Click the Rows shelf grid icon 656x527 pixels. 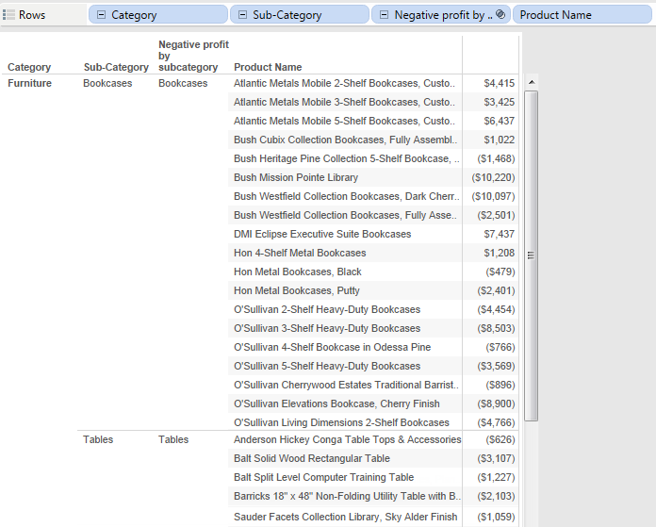(x=9, y=15)
